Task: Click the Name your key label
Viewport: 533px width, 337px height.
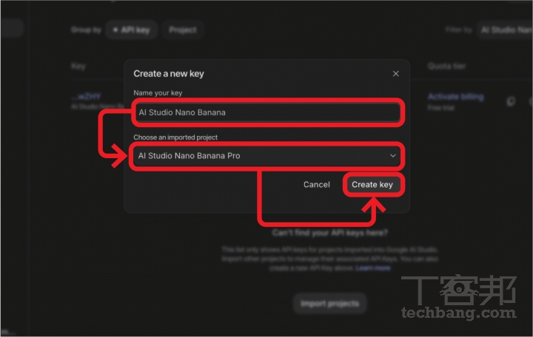Action: click(158, 93)
